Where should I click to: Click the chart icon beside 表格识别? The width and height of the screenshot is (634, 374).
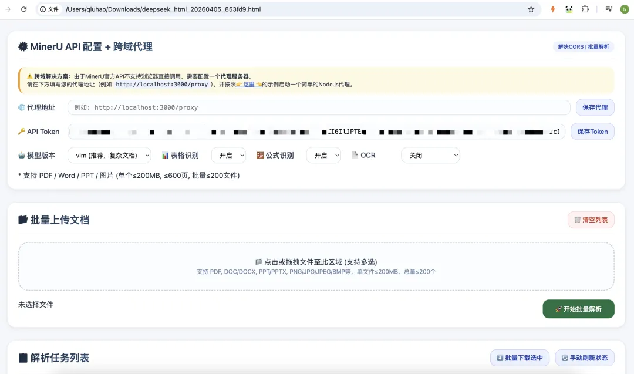(165, 155)
